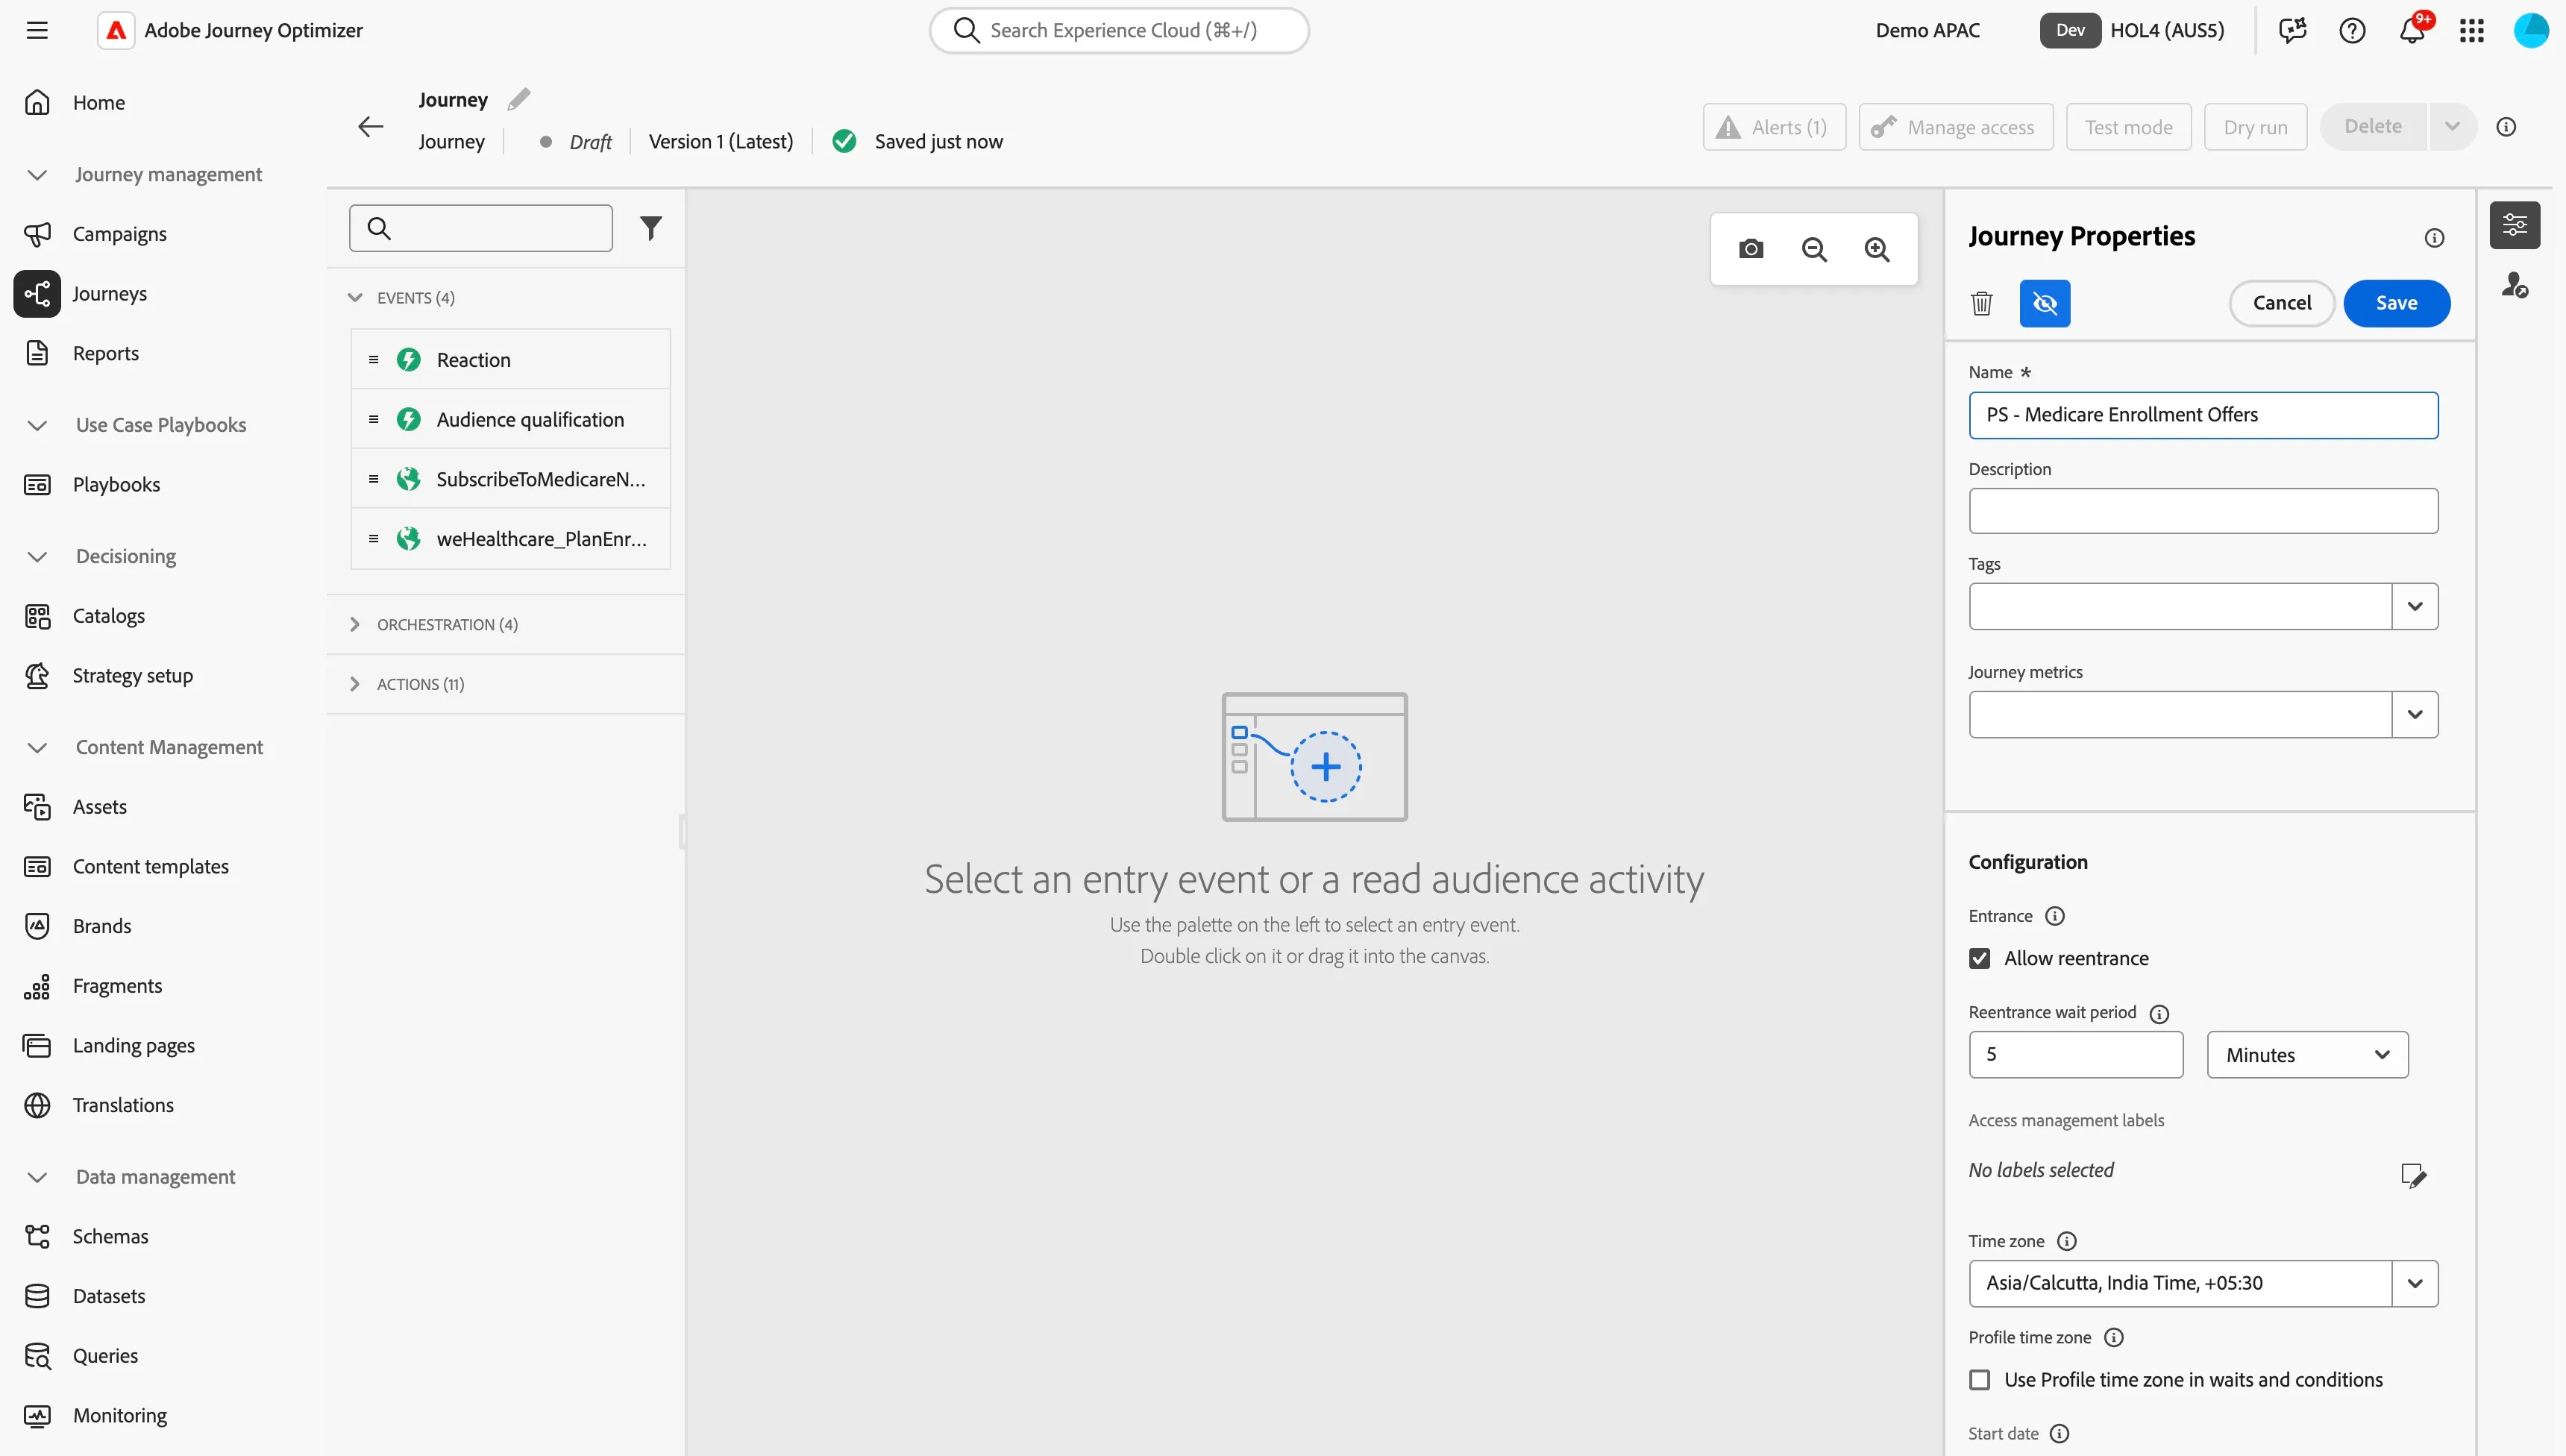Open the Minutes unit dropdown
Screen dimensions: 2566x1456
[2307, 1055]
